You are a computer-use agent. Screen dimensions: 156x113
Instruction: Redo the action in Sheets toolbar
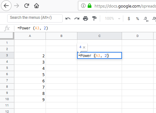pyautogui.click(x=77, y=18)
